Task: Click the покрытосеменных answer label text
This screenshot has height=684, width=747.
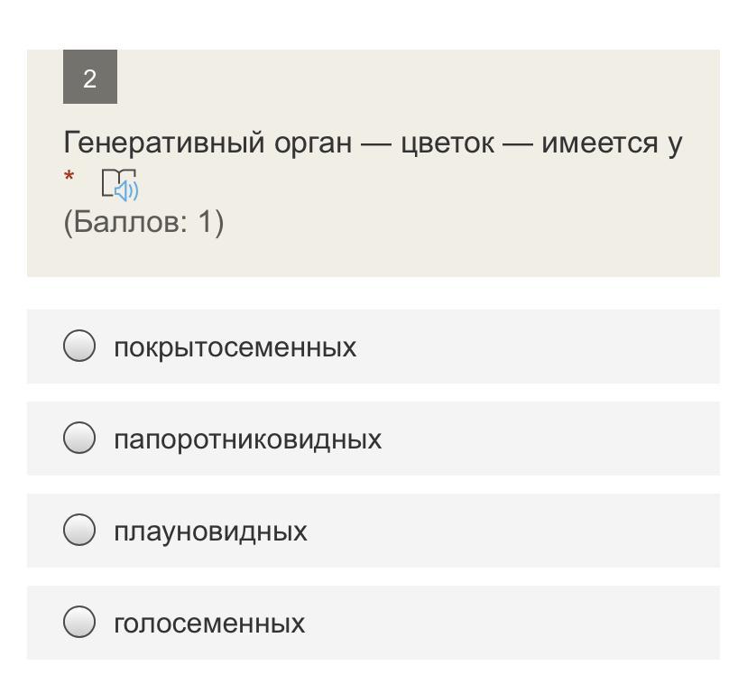Action: pyautogui.click(x=235, y=347)
